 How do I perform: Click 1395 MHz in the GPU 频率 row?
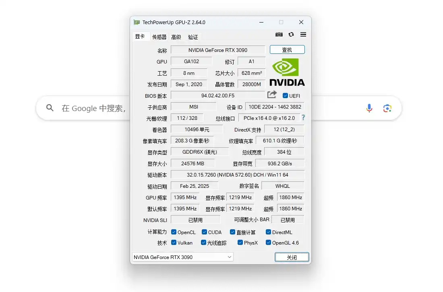[x=185, y=197]
